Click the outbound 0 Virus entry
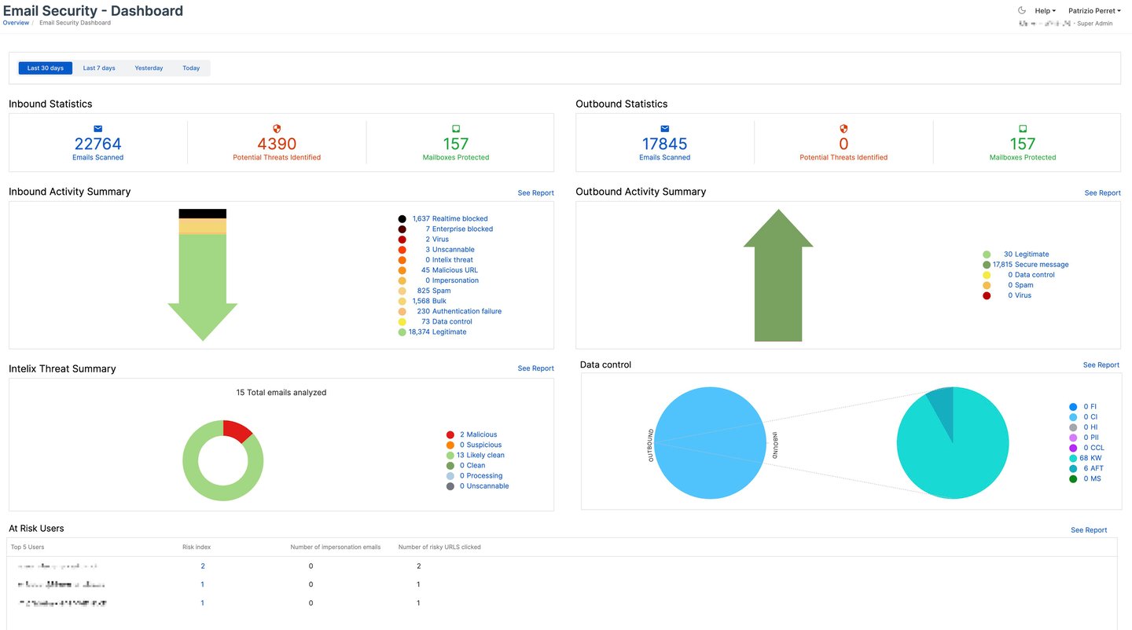This screenshot has width=1132, height=630. 1020,295
